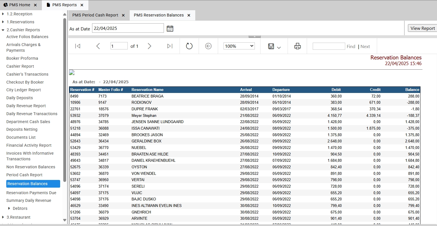This screenshot has height=226, width=437.
Task: Print the Reservation Balances report
Action: point(297,46)
